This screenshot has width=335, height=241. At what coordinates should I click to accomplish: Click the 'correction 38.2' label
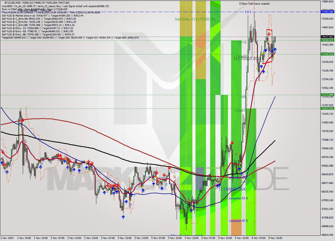click(238, 177)
